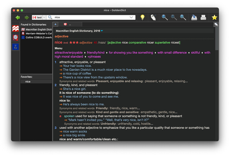Open a new tab with plus button
230x156 pixels.
coord(55,24)
